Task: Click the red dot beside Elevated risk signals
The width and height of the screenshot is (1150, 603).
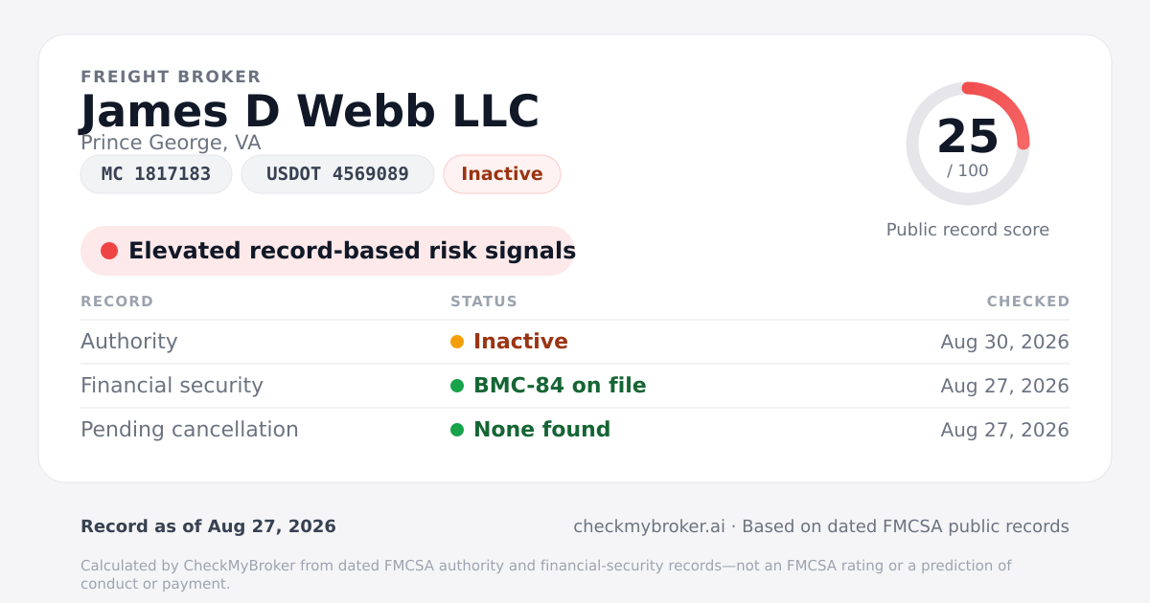Action: coord(109,251)
